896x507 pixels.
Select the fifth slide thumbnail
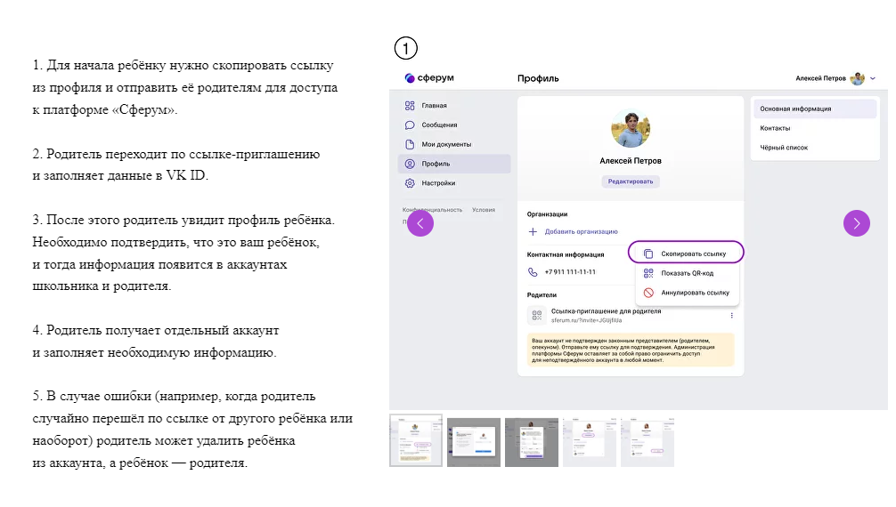[648, 442]
